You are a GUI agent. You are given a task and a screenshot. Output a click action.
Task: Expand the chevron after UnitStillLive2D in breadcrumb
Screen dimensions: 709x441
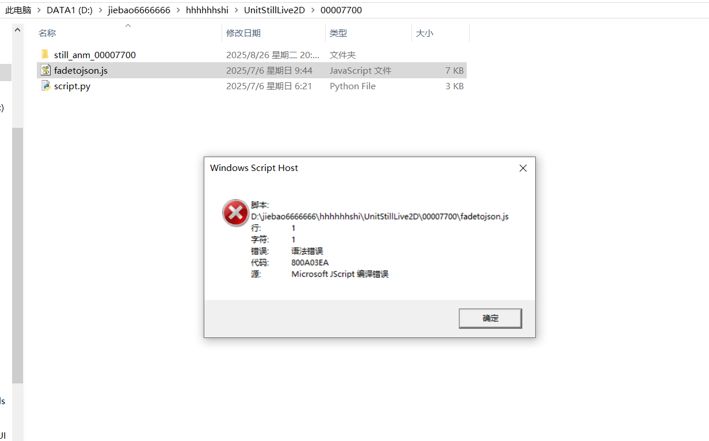coord(312,10)
